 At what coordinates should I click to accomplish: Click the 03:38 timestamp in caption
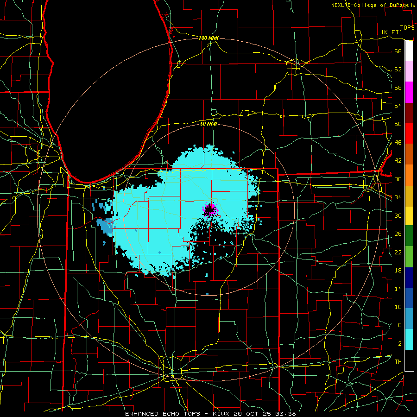point(286,414)
